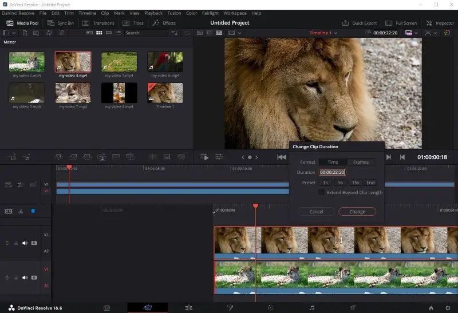Screen dimensions: 458x313
Task: Mute track V1 audio speaker icon
Action: pyautogui.click(x=25, y=278)
